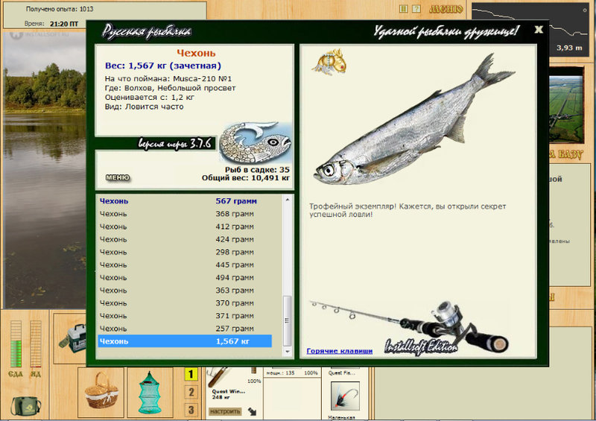Select rod slot number 1
This screenshot has height=421, width=596.
pyautogui.click(x=191, y=374)
